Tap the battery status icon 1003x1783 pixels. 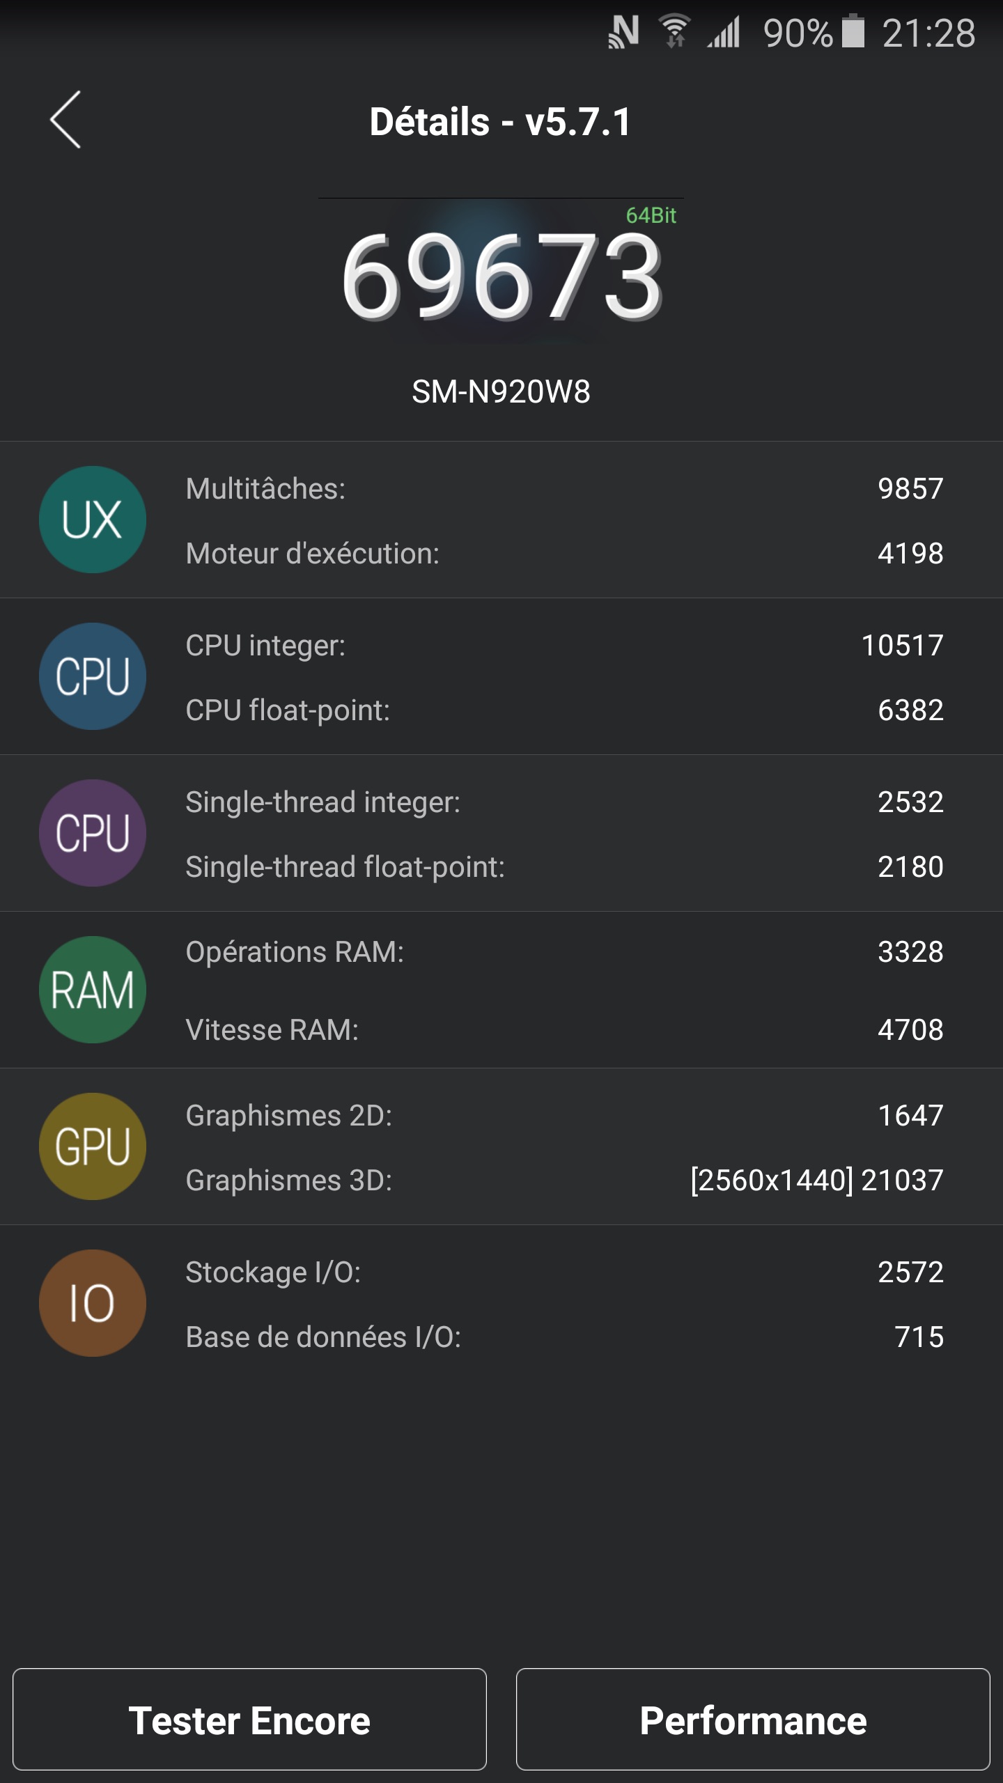pos(853,33)
